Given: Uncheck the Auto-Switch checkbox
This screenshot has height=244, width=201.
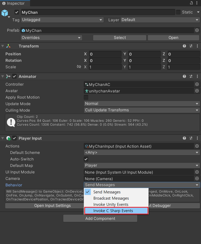Looking at the screenshot, I should [86, 159].
